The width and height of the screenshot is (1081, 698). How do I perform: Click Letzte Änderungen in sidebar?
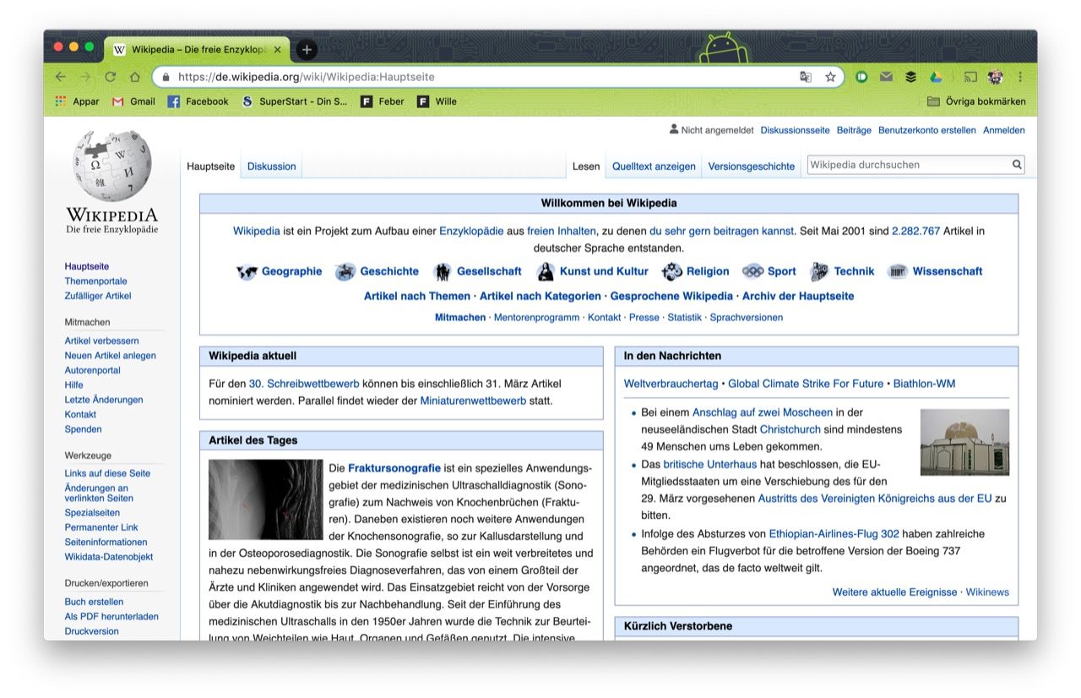(104, 400)
